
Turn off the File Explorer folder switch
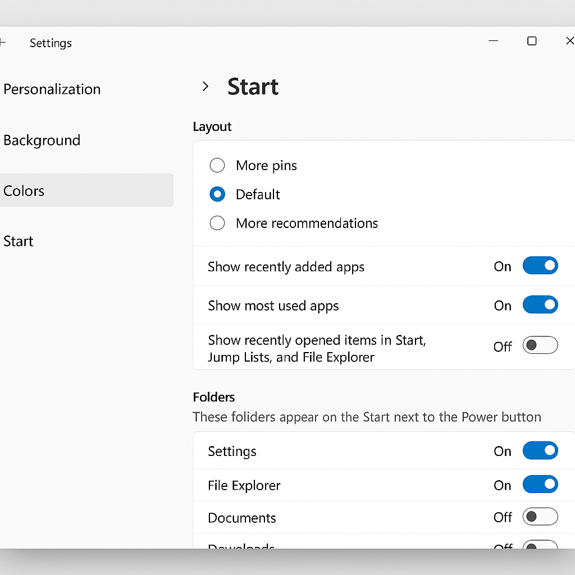click(x=540, y=485)
